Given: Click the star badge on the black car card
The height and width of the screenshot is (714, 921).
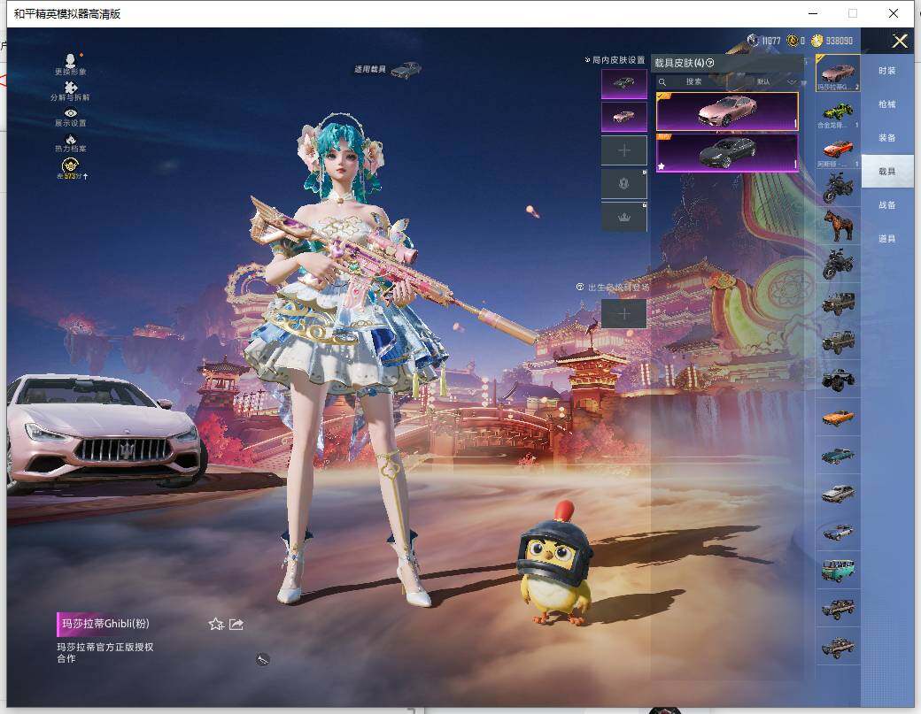Looking at the screenshot, I should [662, 166].
